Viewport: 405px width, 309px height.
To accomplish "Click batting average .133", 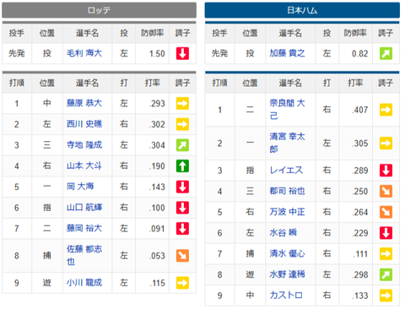I will pos(360,295).
